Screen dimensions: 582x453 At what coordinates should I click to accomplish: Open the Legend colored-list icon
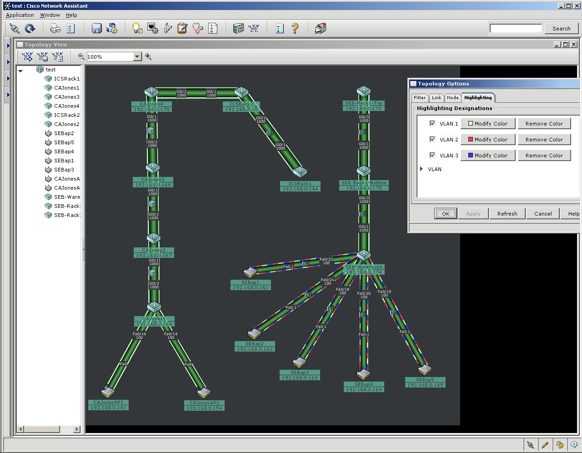click(x=280, y=29)
